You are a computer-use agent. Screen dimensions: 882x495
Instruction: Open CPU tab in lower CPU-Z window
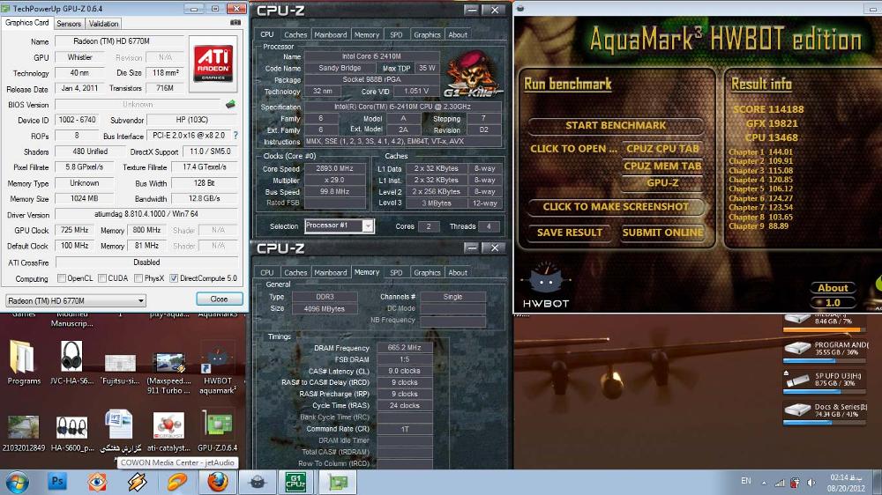click(266, 272)
